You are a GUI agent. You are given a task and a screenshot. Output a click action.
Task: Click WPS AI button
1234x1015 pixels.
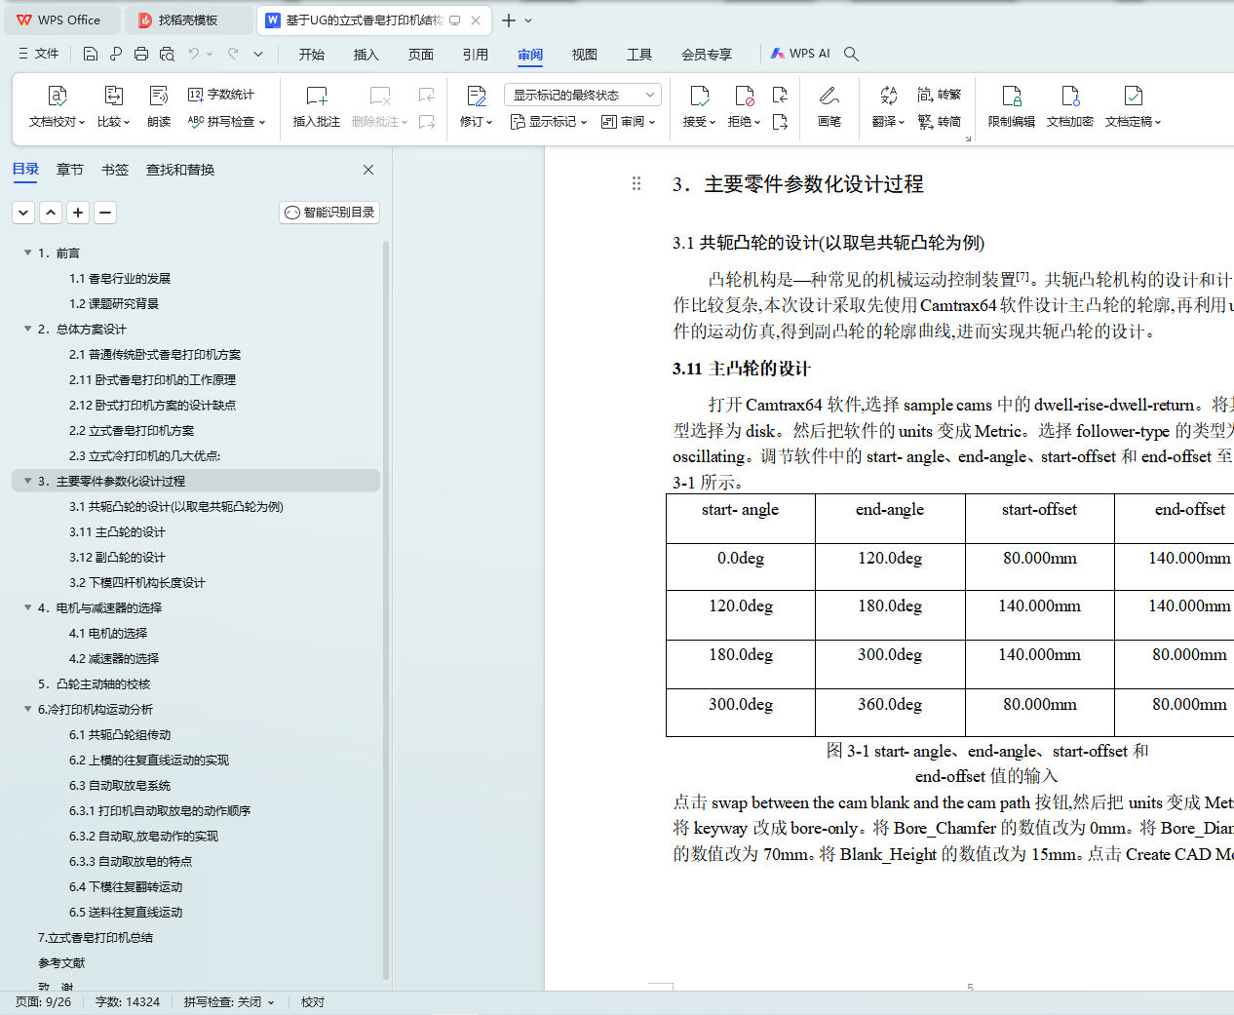pyautogui.click(x=800, y=54)
